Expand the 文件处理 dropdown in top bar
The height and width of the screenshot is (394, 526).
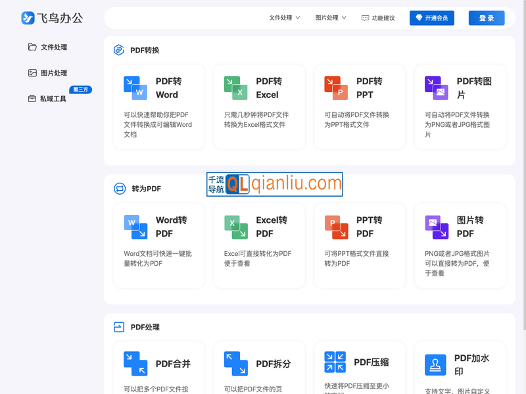(x=285, y=18)
